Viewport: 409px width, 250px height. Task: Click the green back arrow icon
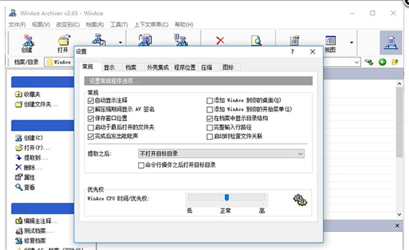pyautogui.click(x=382, y=62)
